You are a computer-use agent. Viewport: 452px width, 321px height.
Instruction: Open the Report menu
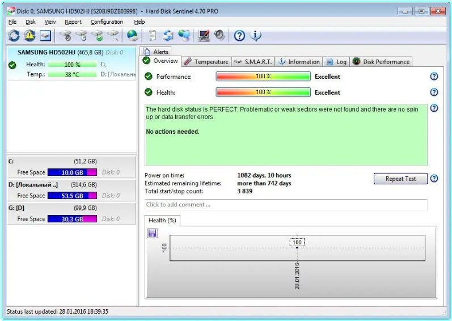click(73, 22)
